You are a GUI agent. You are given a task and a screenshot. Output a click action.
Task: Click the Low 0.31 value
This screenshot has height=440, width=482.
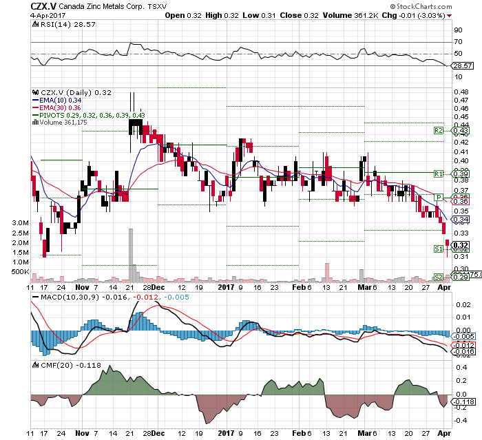tap(259, 15)
